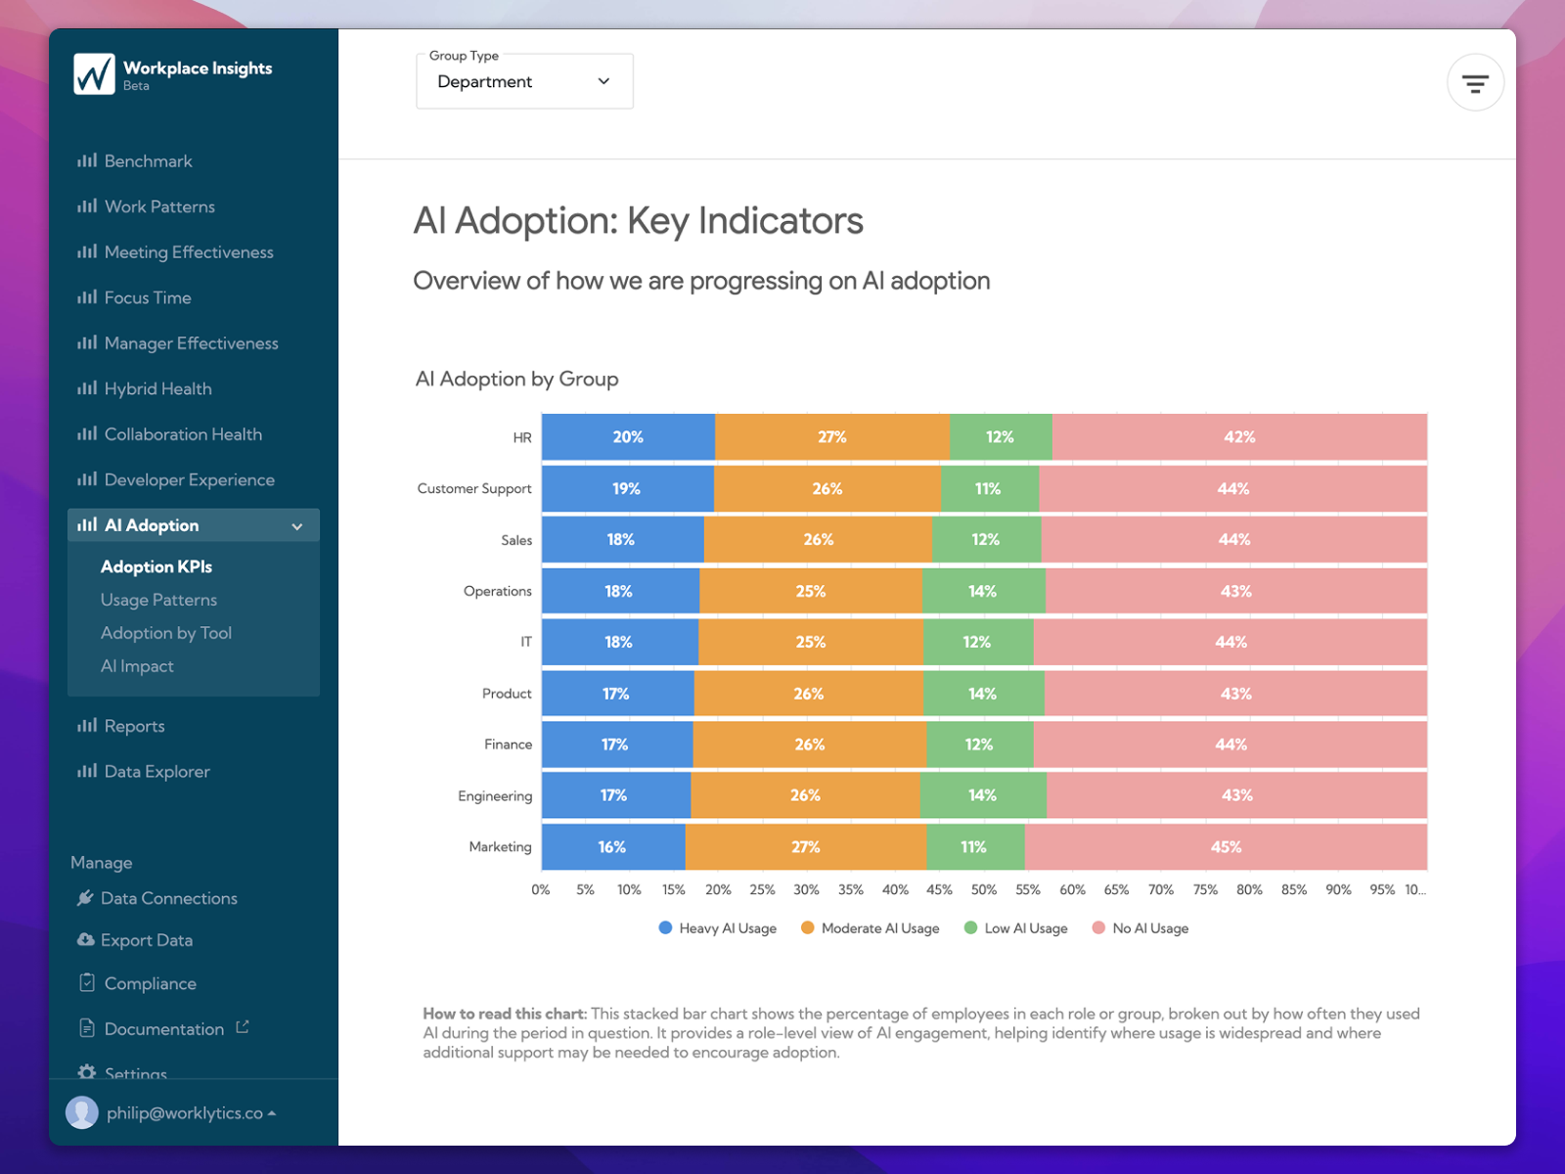This screenshot has width=1565, height=1174.
Task: Open the Group Type dropdown
Action: [x=524, y=82]
